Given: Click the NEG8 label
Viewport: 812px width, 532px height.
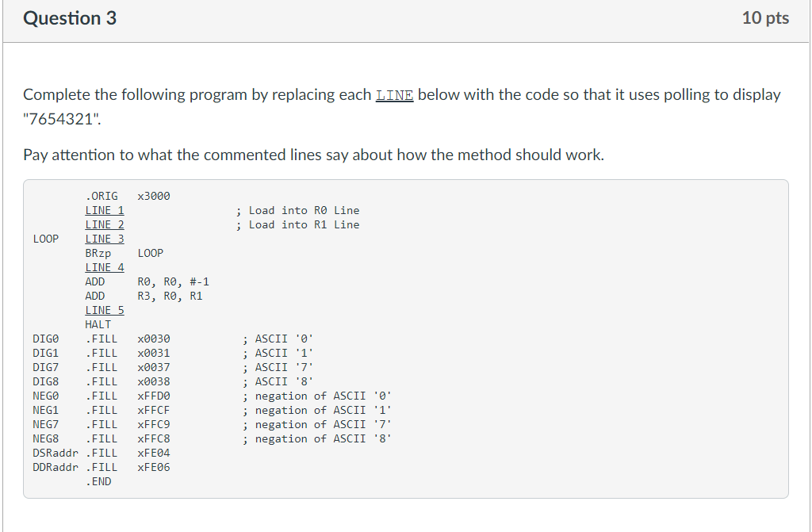Looking at the screenshot, I should (45, 438).
